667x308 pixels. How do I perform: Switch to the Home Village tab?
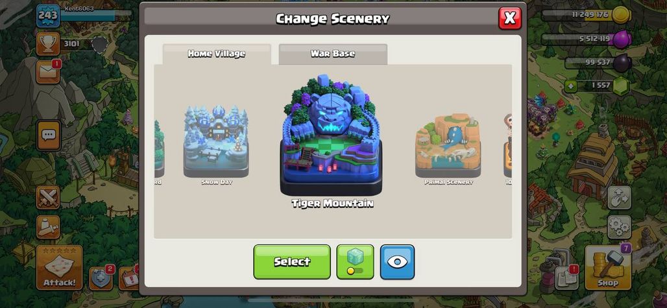coord(217,54)
